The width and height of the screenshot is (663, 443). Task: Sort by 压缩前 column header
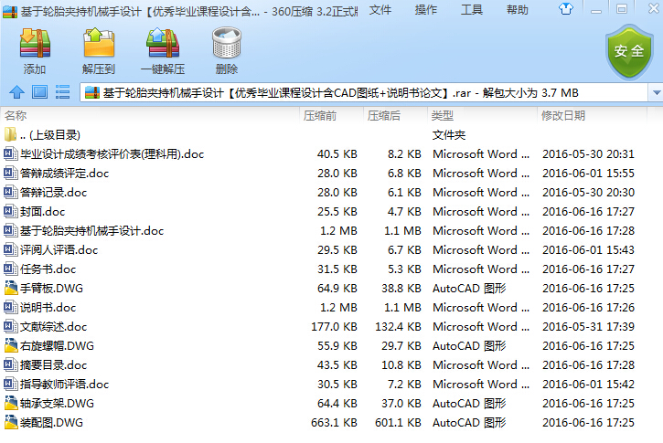[331, 115]
